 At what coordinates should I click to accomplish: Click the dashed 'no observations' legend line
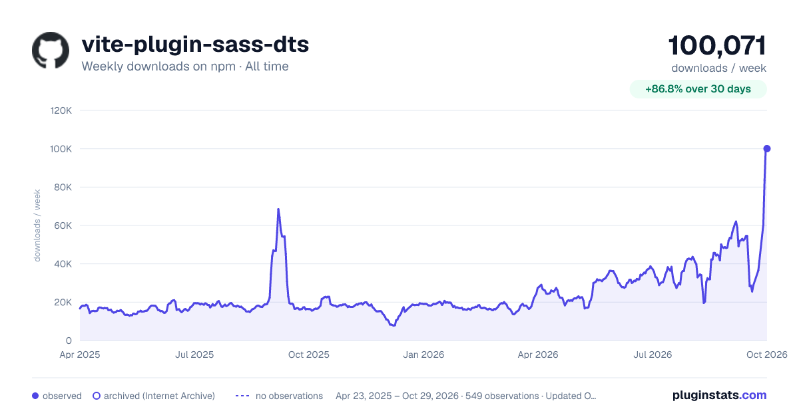click(242, 396)
